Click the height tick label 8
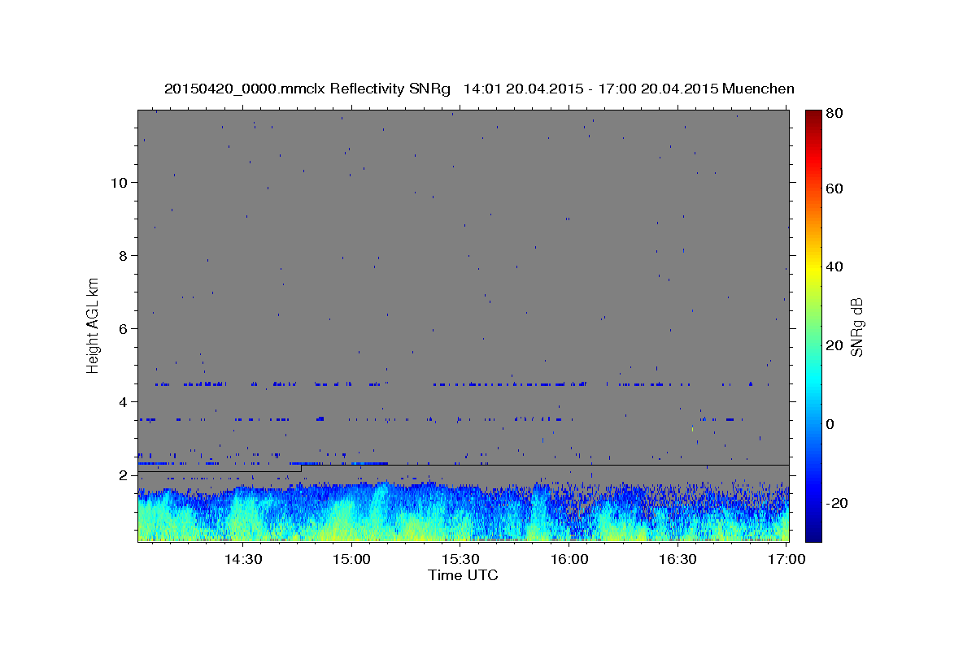The width and height of the screenshot is (976, 650). (124, 256)
